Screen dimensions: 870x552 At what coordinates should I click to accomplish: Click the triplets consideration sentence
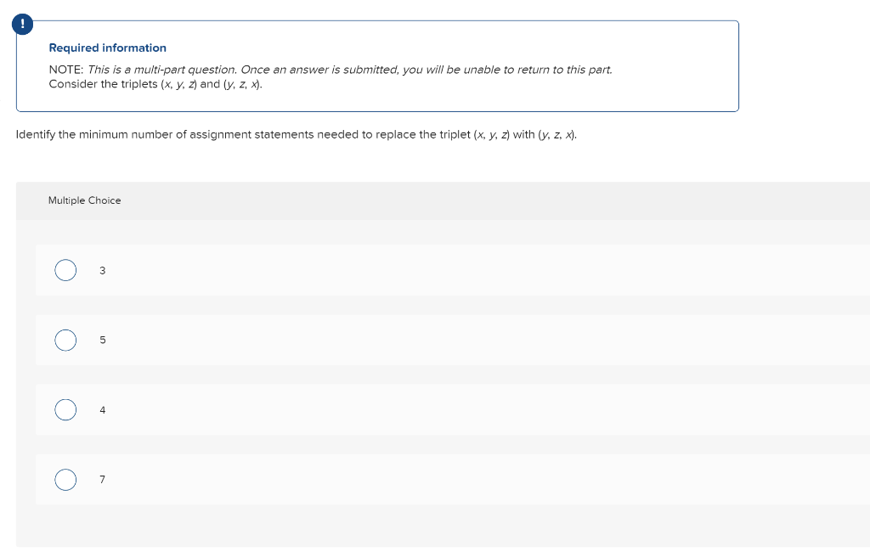pos(155,83)
